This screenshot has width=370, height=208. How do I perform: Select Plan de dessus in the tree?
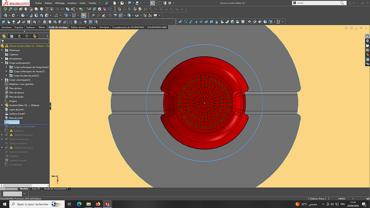(17, 93)
